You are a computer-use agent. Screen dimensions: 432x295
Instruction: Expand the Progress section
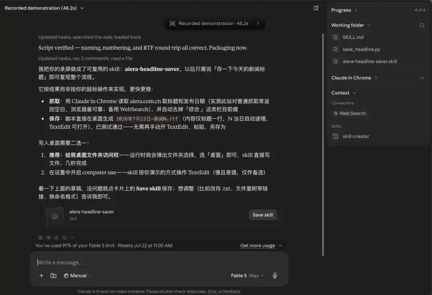tap(344, 10)
